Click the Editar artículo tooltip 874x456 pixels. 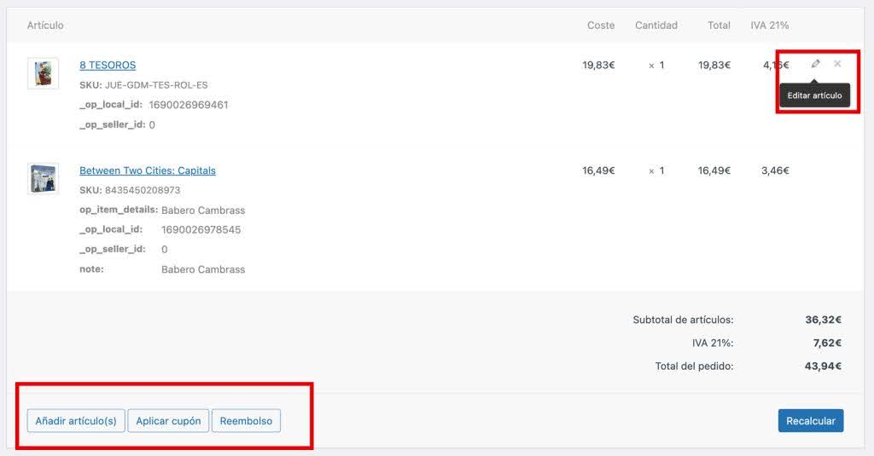(814, 95)
